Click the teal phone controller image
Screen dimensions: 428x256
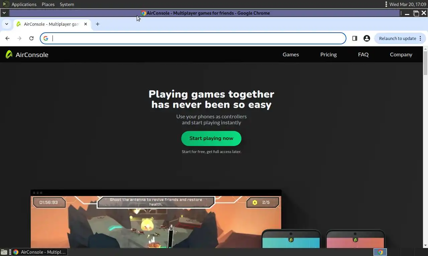click(291, 239)
